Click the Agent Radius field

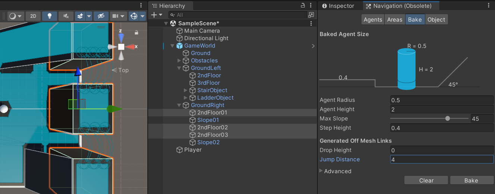click(442, 100)
